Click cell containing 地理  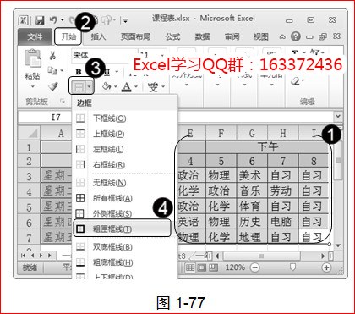pyautogui.click(x=252, y=237)
